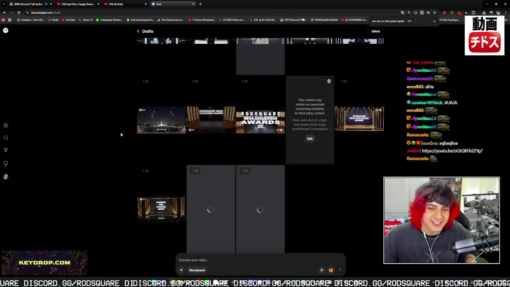Open city skyline fireworks draft thumbnail
This screenshot has width=510, height=287.
coord(161,120)
